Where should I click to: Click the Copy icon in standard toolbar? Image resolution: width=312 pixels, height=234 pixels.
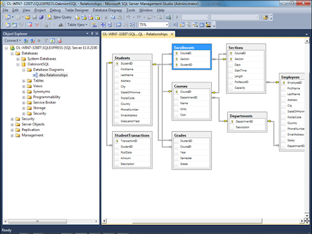113,18
